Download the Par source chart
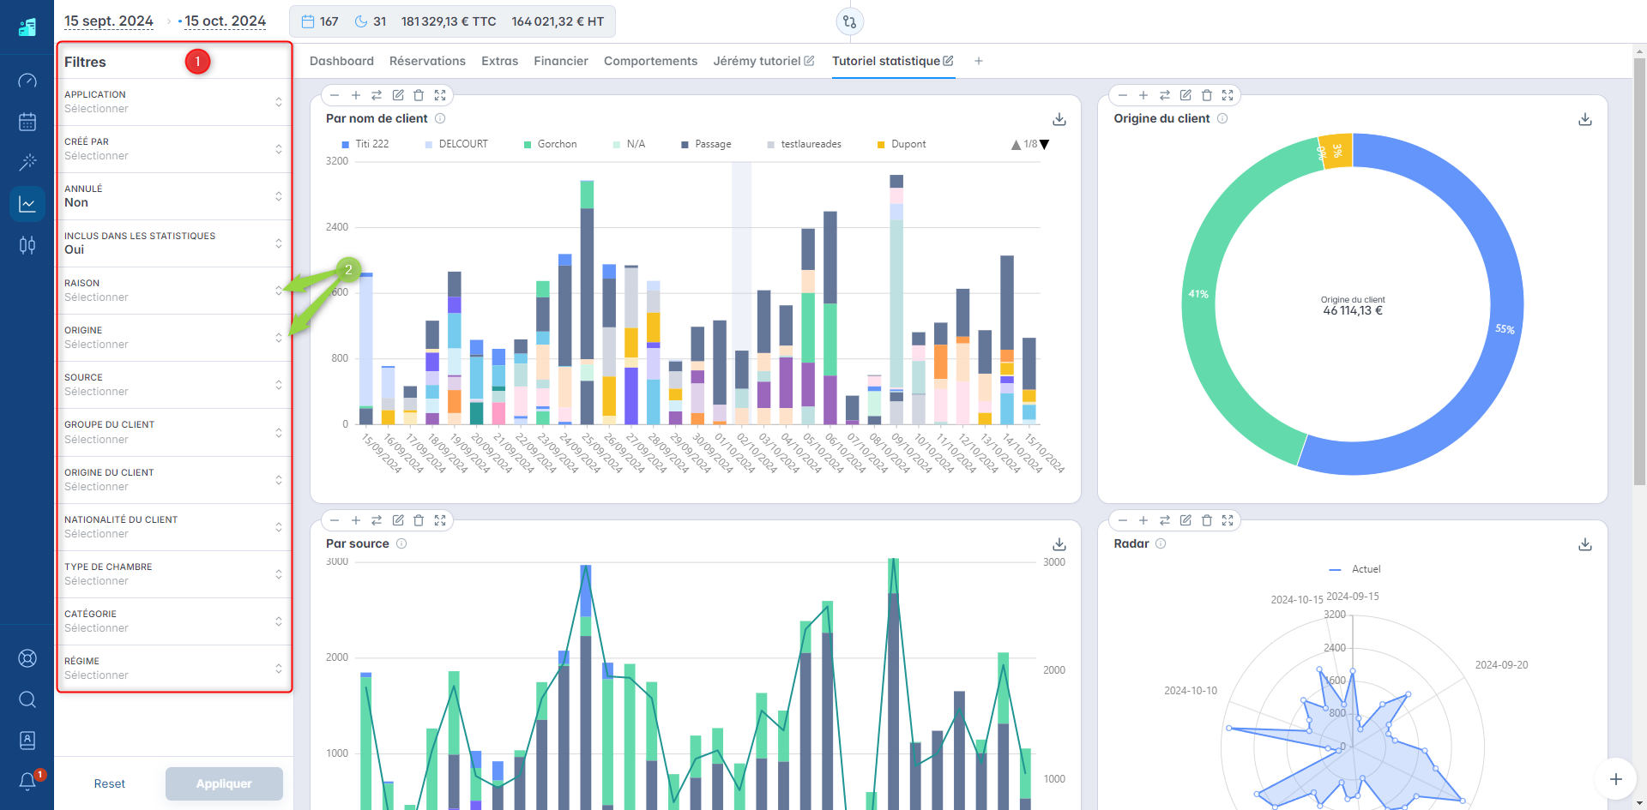 (x=1059, y=544)
